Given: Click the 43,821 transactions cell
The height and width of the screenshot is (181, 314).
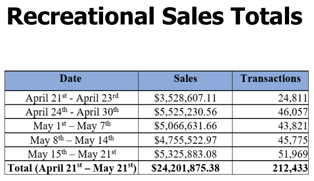Looking at the screenshot, I should coord(293,126).
